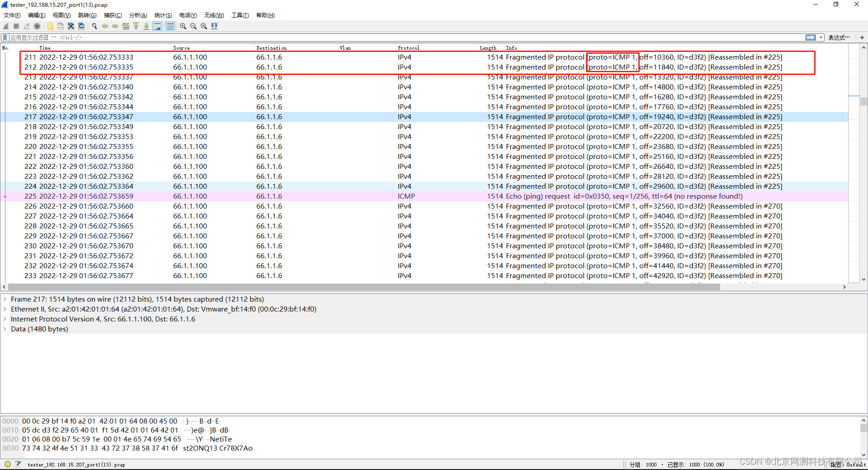Click the zoom in icon
This screenshot has width=868, height=470.
click(183, 26)
